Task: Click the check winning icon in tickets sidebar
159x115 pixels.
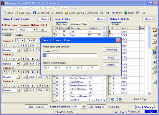Action: (x=155, y=30)
